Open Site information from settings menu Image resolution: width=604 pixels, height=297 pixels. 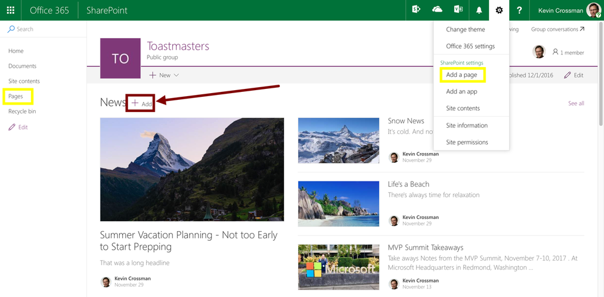pos(467,125)
